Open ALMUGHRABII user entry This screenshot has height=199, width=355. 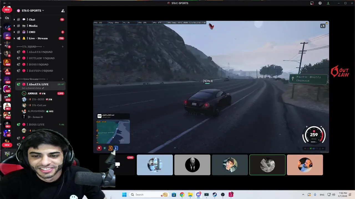(43, 111)
